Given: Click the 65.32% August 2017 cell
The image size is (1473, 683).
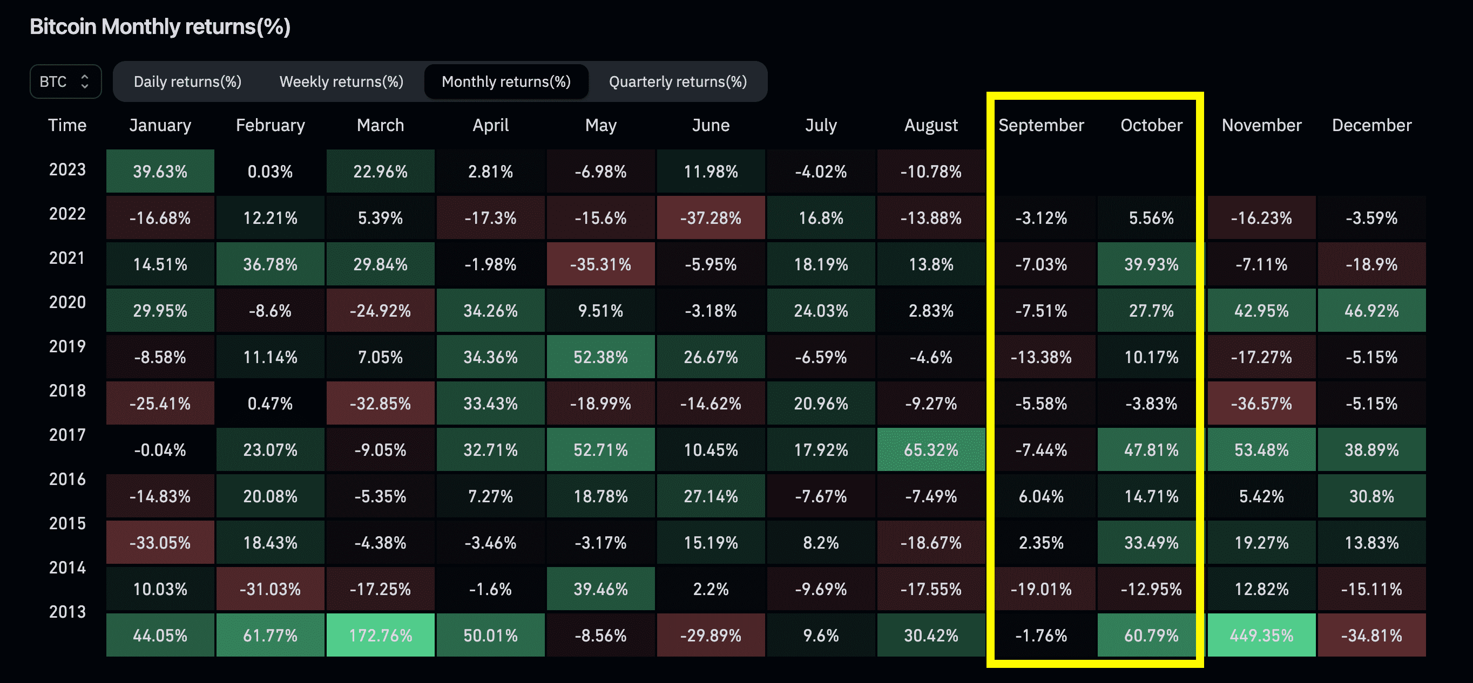Looking at the screenshot, I should click(x=931, y=450).
